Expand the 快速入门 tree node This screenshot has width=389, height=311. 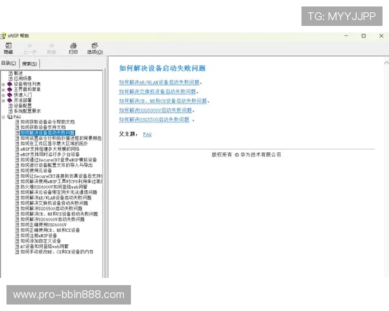coord(3,95)
